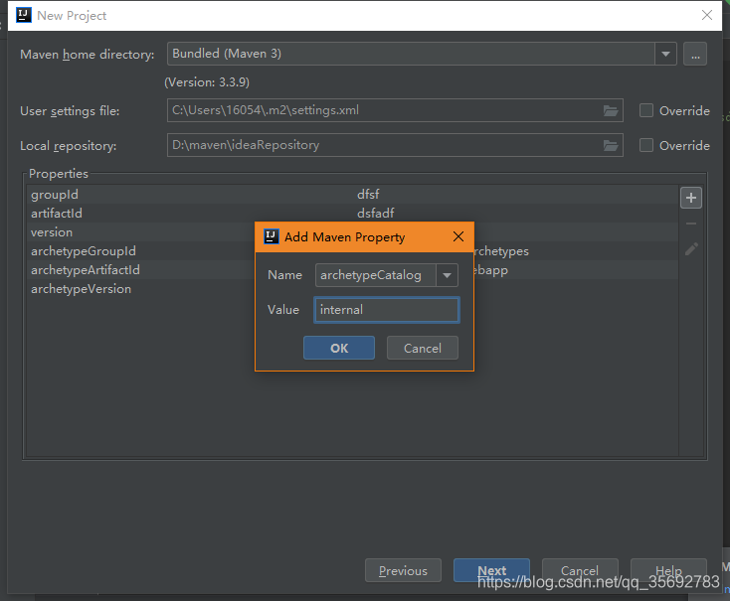Viewport: 730px width, 601px height.
Task: Click OK in Add Maven Property
Action: [339, 348]
